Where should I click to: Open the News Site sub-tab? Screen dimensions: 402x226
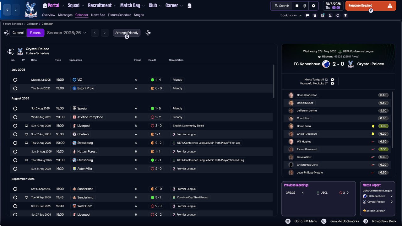(x=98, y=15)
